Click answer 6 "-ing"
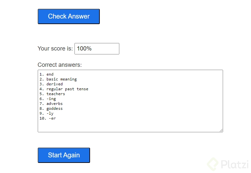 point(51,99)
